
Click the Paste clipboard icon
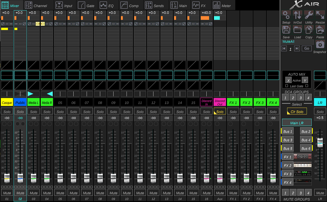[x=320, y=30]
